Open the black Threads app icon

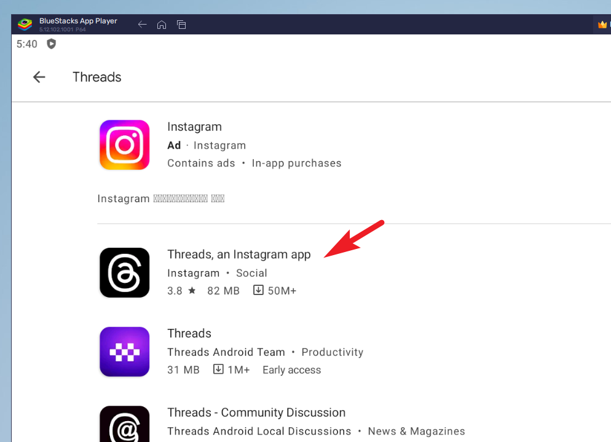[125, 272]
